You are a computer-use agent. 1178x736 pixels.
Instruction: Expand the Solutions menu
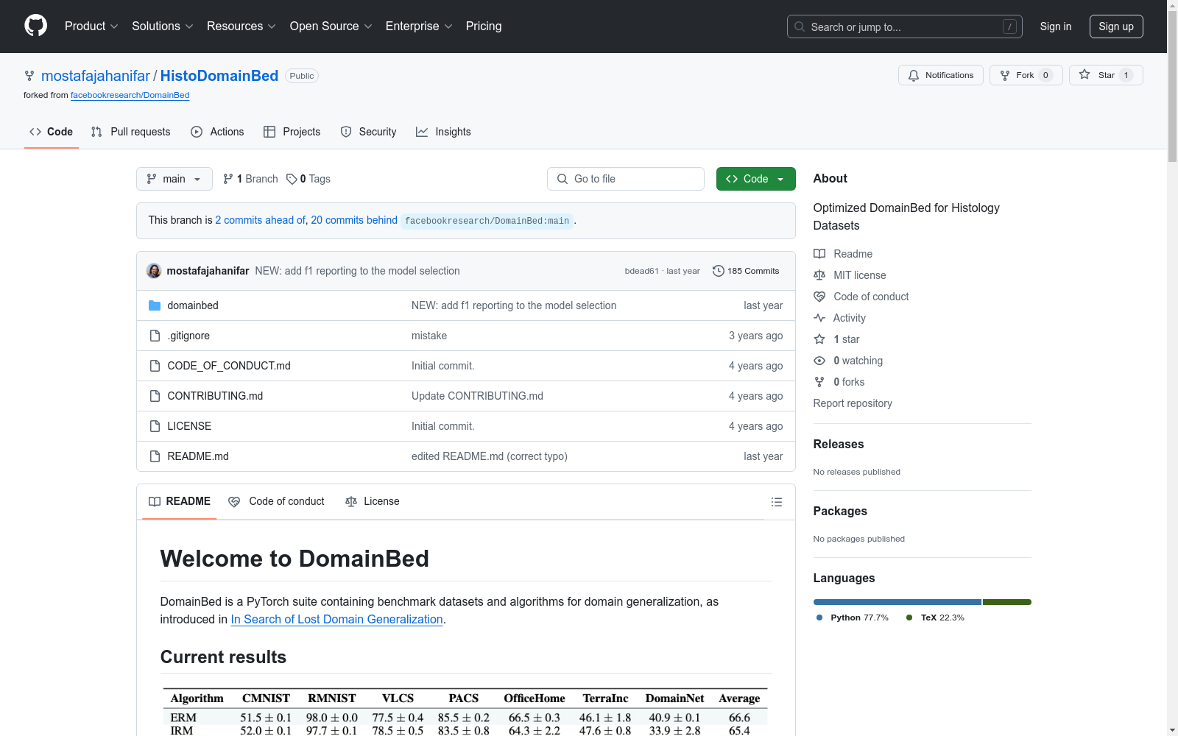pyautogui.click(x=163, y=26)
